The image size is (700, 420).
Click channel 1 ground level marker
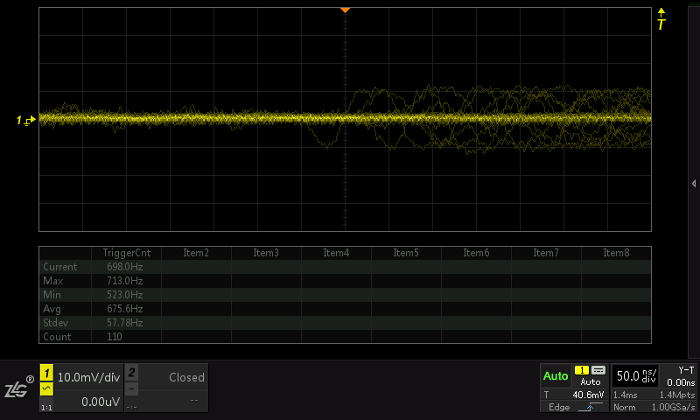point(26,119)
